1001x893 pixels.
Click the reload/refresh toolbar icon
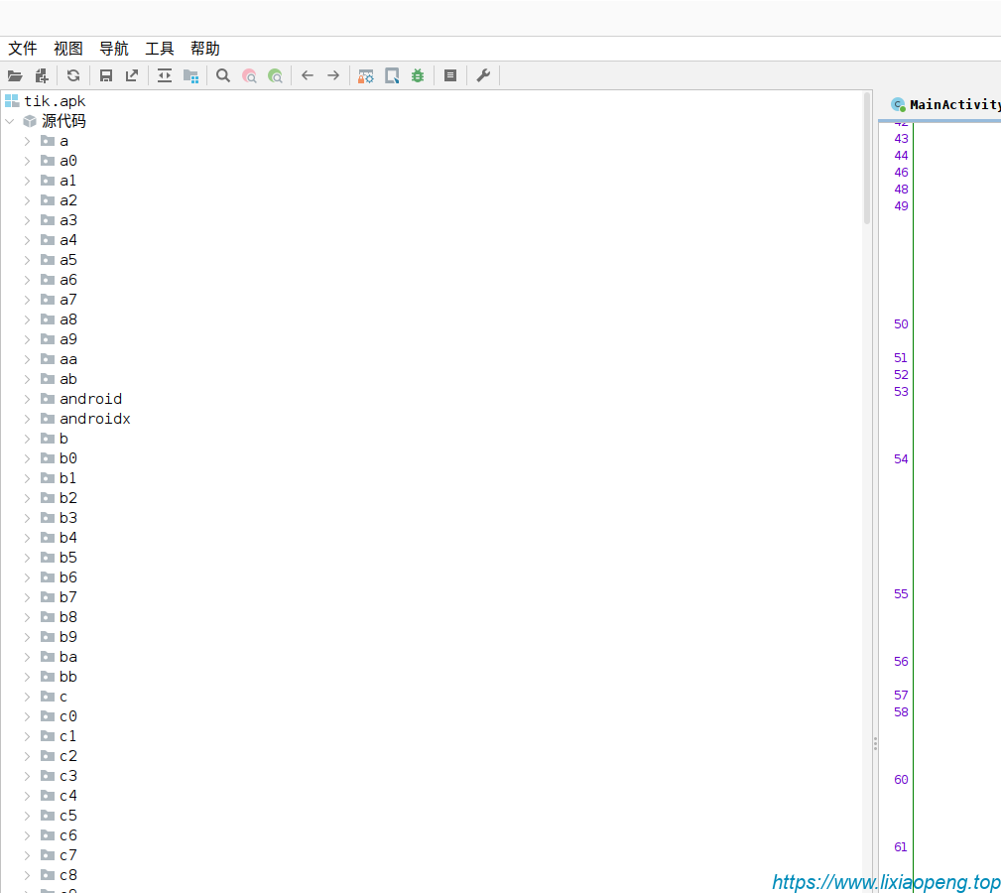[x=73, y=75]
